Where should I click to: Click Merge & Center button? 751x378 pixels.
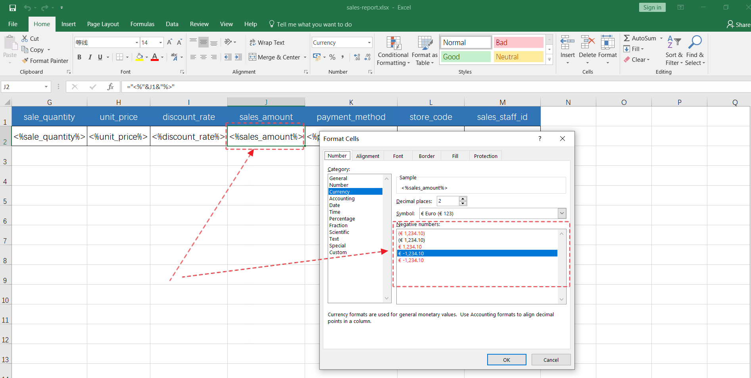pos(275,57)
